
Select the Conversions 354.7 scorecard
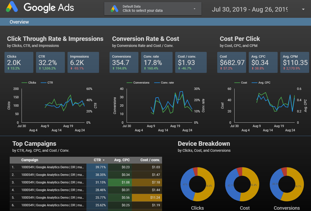(124, 62)
